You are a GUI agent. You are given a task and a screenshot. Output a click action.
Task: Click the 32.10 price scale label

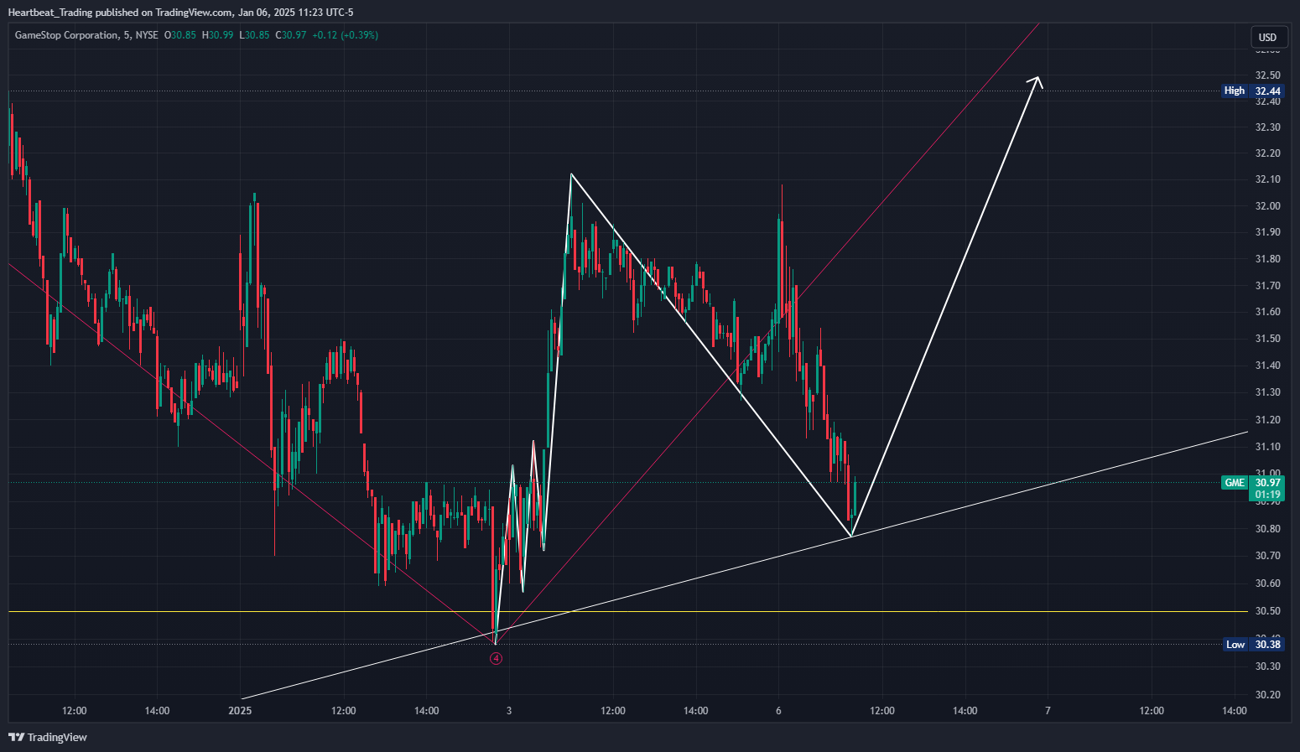click(1267, 179)
